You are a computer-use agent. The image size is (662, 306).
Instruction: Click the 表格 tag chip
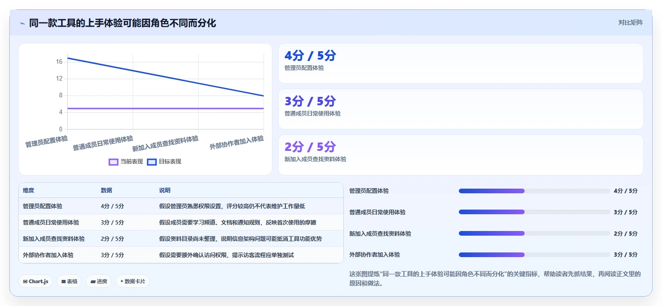tap(69, 281)
